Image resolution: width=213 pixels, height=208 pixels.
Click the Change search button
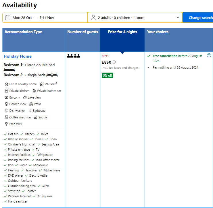tap(200, 18)
